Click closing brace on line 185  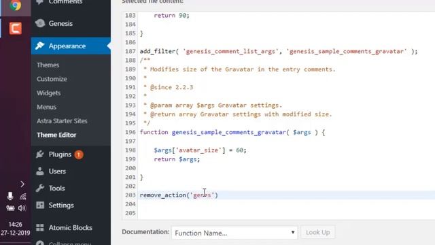[141, 33]
